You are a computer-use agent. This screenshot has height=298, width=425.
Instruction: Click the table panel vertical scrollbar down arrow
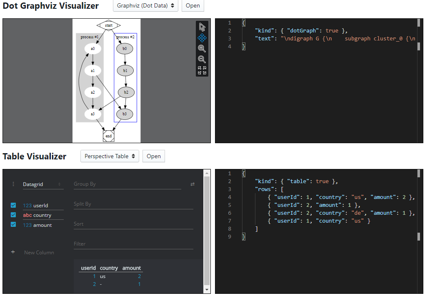pos(207,290)
